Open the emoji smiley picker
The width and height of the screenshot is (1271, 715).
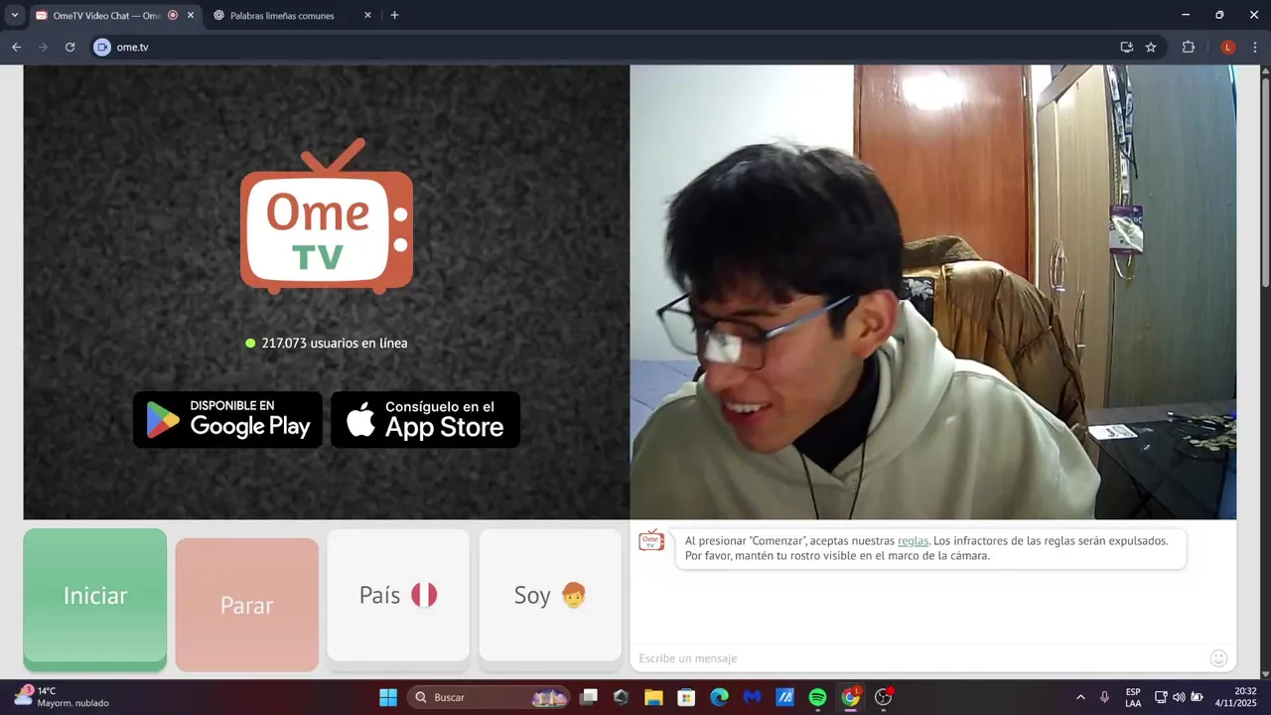tap(1219, 658)
